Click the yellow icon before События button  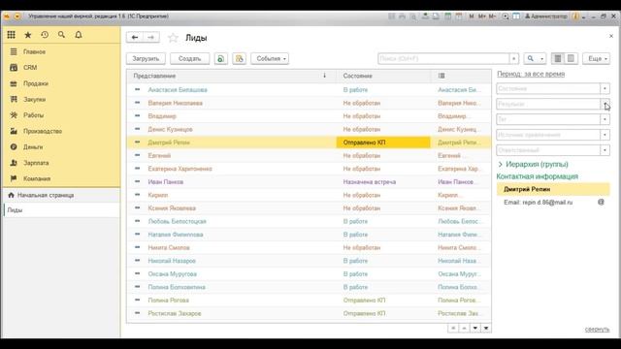pos(240,58)
